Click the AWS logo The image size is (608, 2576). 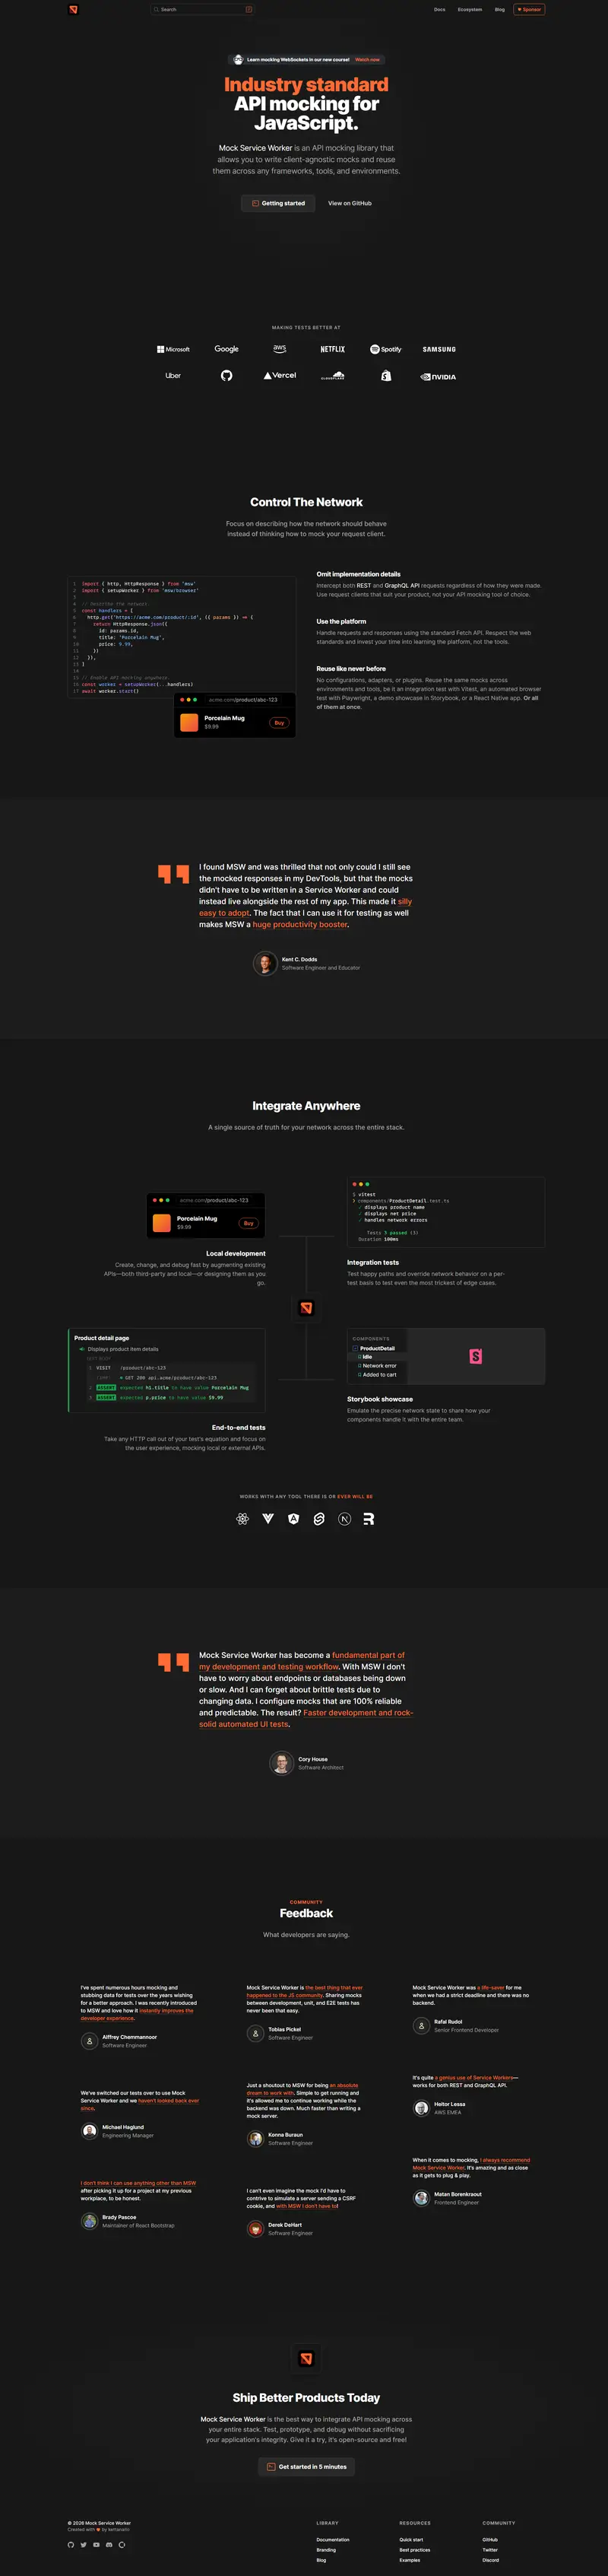279,349
